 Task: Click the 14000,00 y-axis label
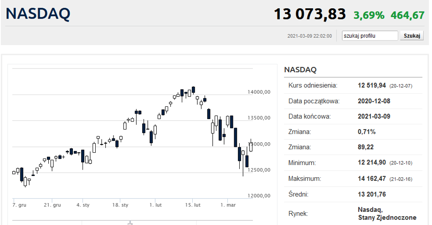pyautogui.click(x=259, y=92)
